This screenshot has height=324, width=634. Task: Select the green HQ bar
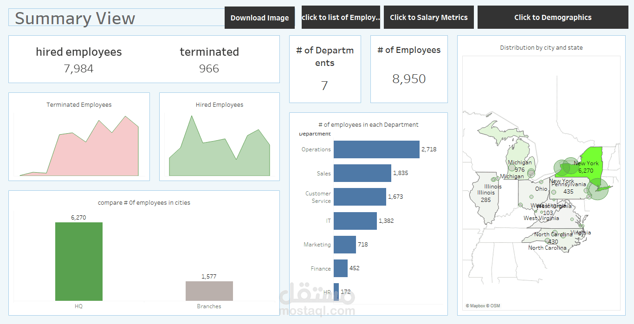tap(79, 261)
